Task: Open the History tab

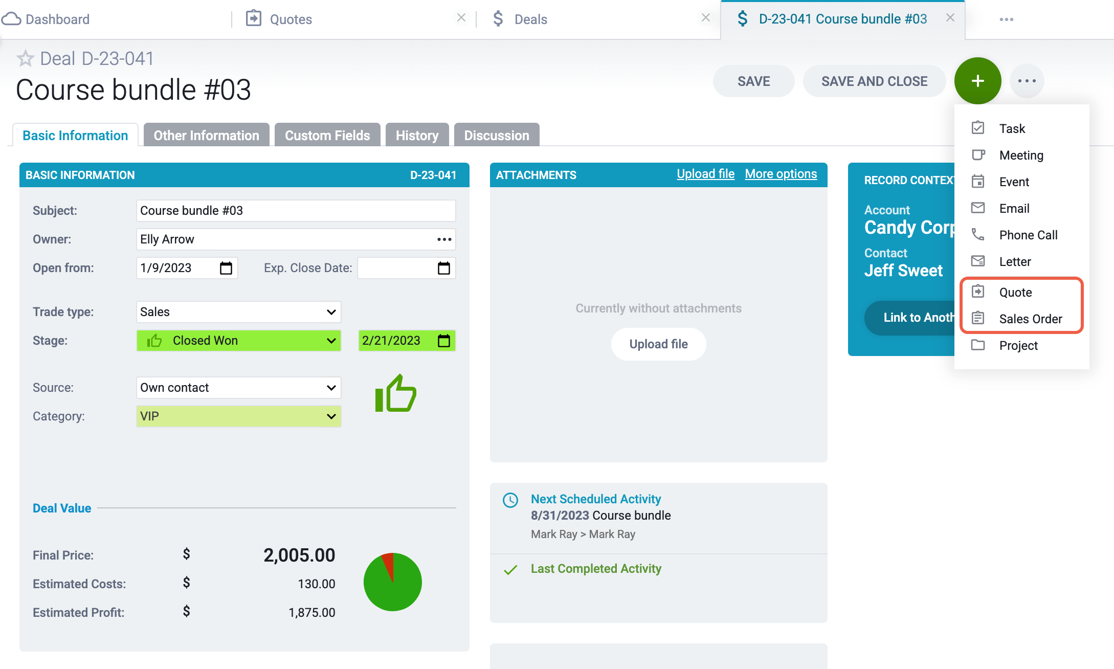Action: tap(417, 136)
